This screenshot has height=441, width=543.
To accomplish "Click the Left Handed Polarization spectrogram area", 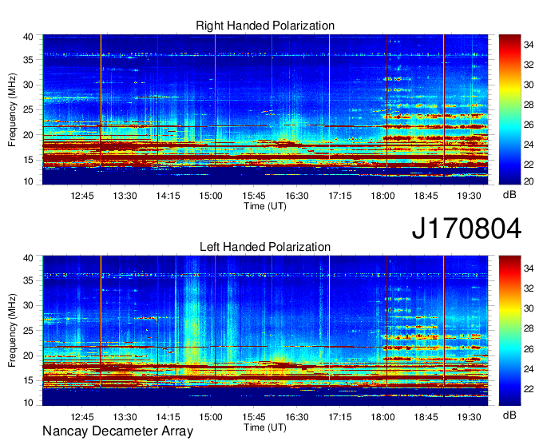I will [265, 330].
